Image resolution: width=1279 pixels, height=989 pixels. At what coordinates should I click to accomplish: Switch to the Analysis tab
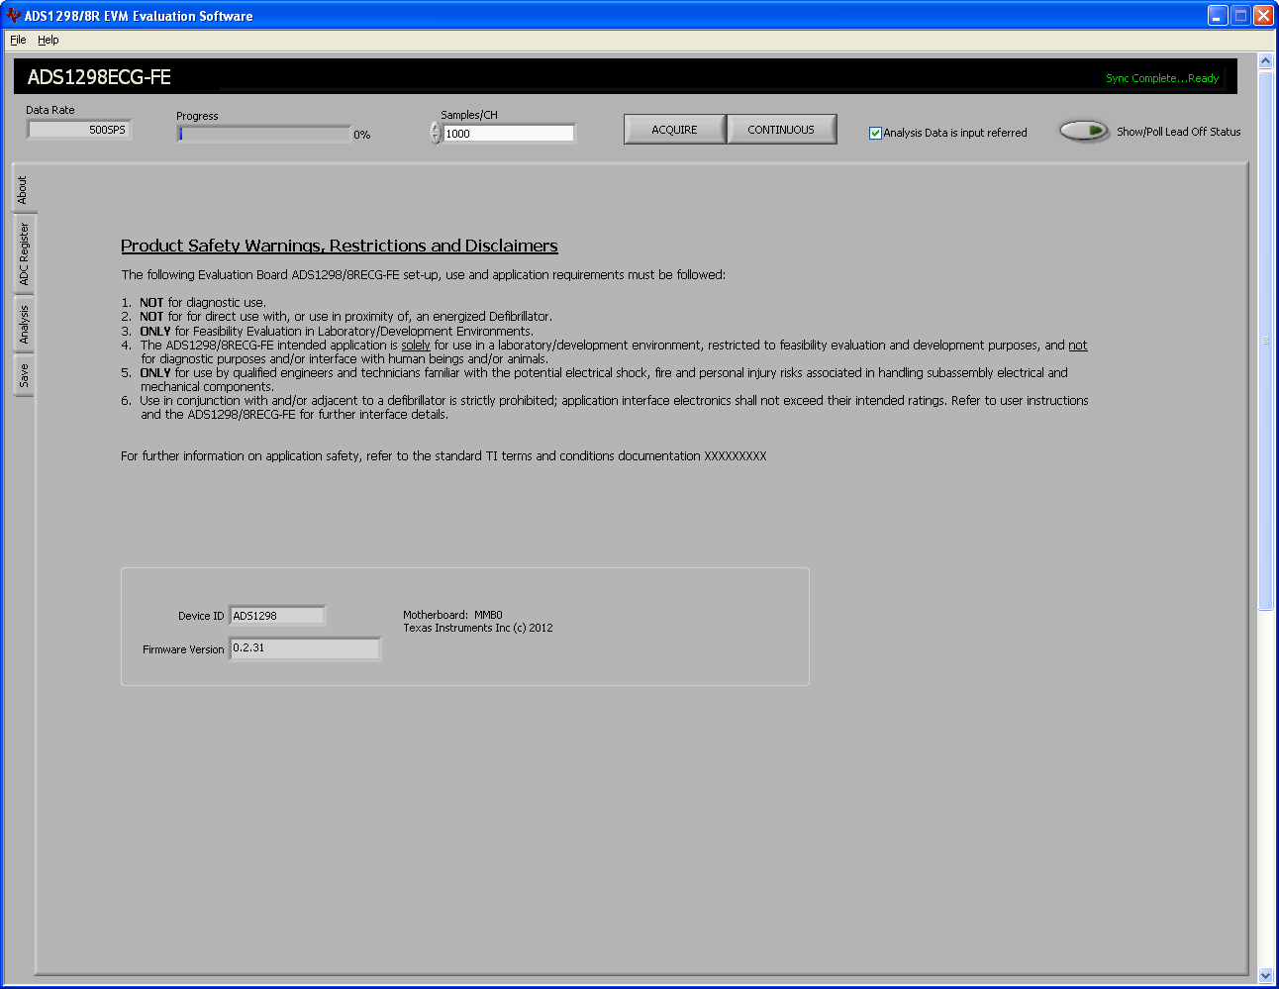24,325
